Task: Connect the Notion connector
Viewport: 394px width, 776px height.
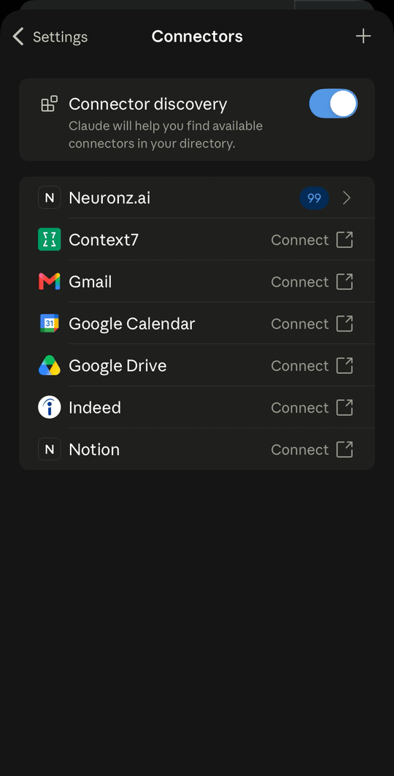Action: [x=300, y=450]
